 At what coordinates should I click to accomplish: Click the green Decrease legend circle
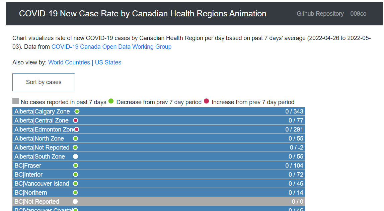pyautogui.click(x=111, y=101)
